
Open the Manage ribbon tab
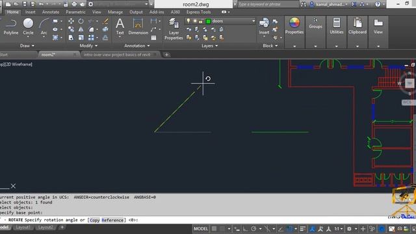(115, 12)
